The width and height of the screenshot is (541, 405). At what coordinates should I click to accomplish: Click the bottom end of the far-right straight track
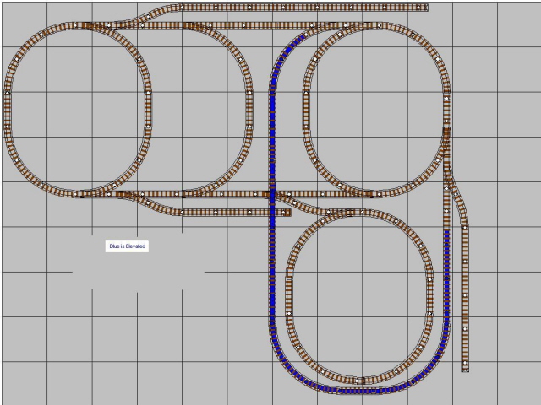pyautogui.click(x=465, y=367)
